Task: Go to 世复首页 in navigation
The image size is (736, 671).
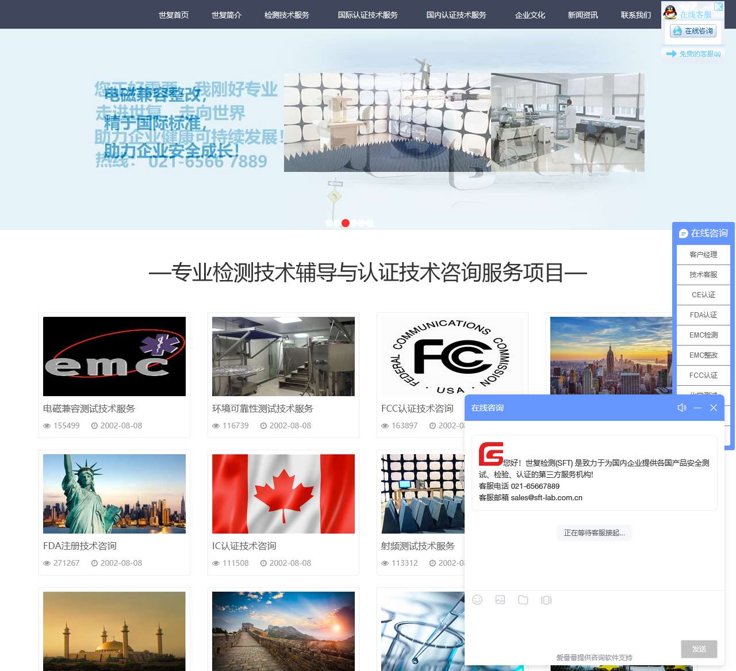Action: (x=174, y=15)
